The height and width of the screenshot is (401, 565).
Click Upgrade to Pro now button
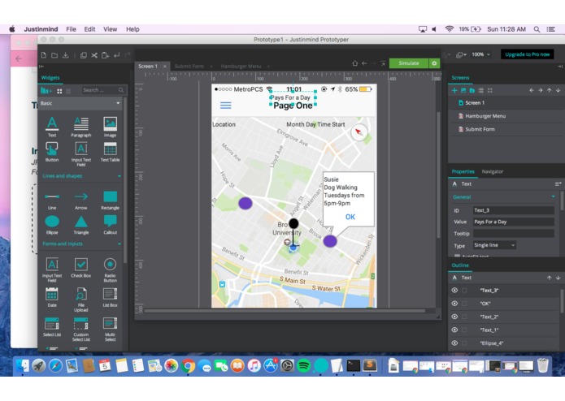(527, 54)
